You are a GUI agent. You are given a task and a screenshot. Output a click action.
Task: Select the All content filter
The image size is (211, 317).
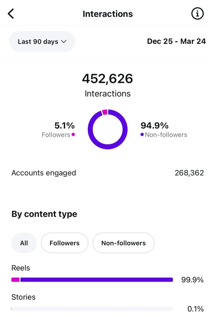click(x=24, y=243)
